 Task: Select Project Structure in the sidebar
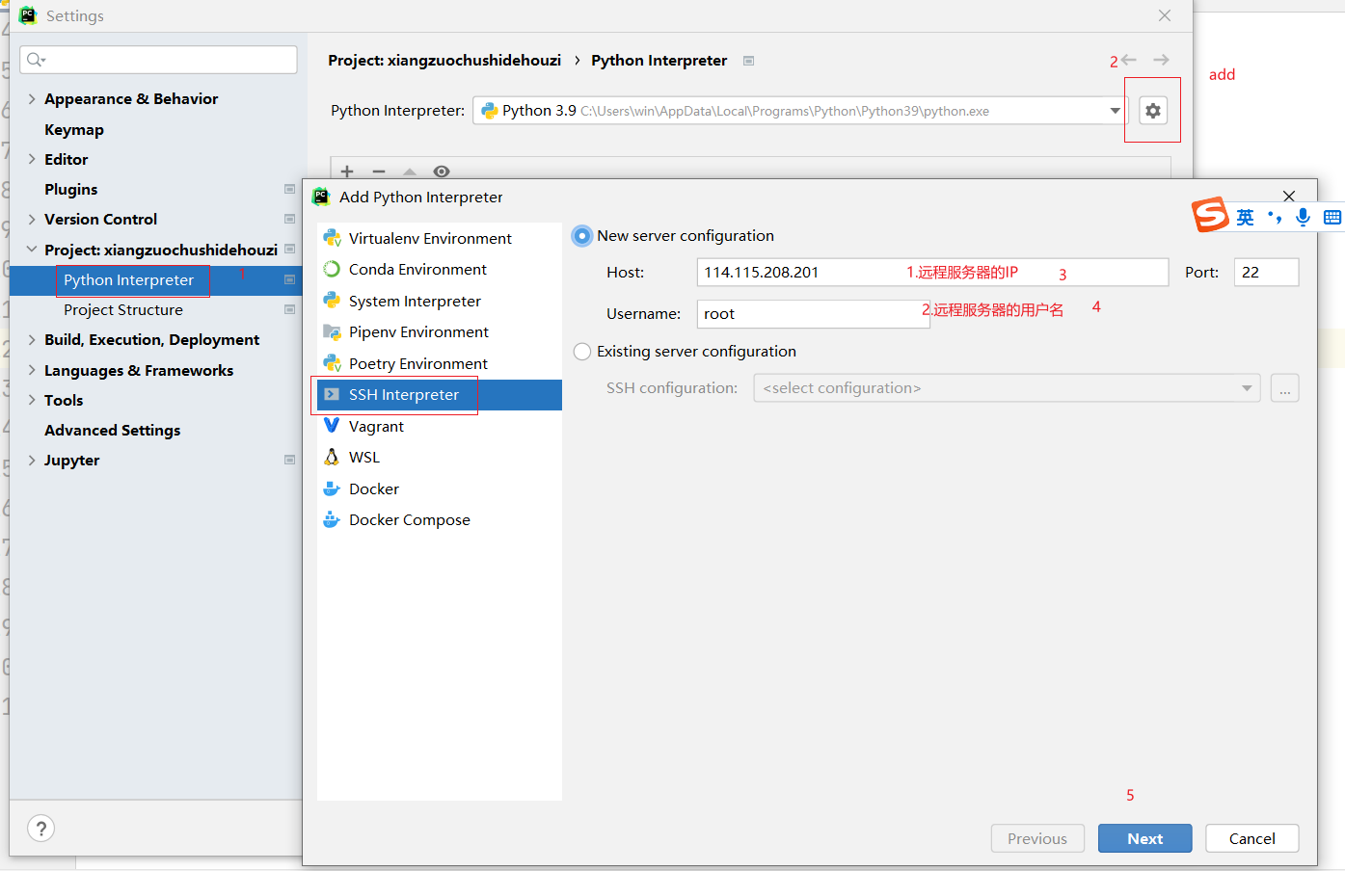(x=123, y=310)
